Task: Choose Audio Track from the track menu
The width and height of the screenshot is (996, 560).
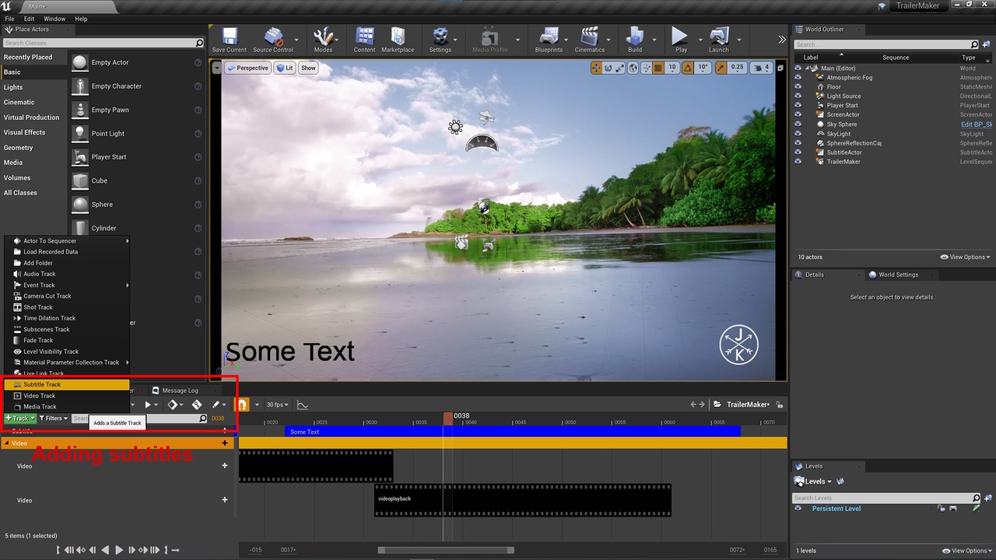Action: [x=67, y=274]
